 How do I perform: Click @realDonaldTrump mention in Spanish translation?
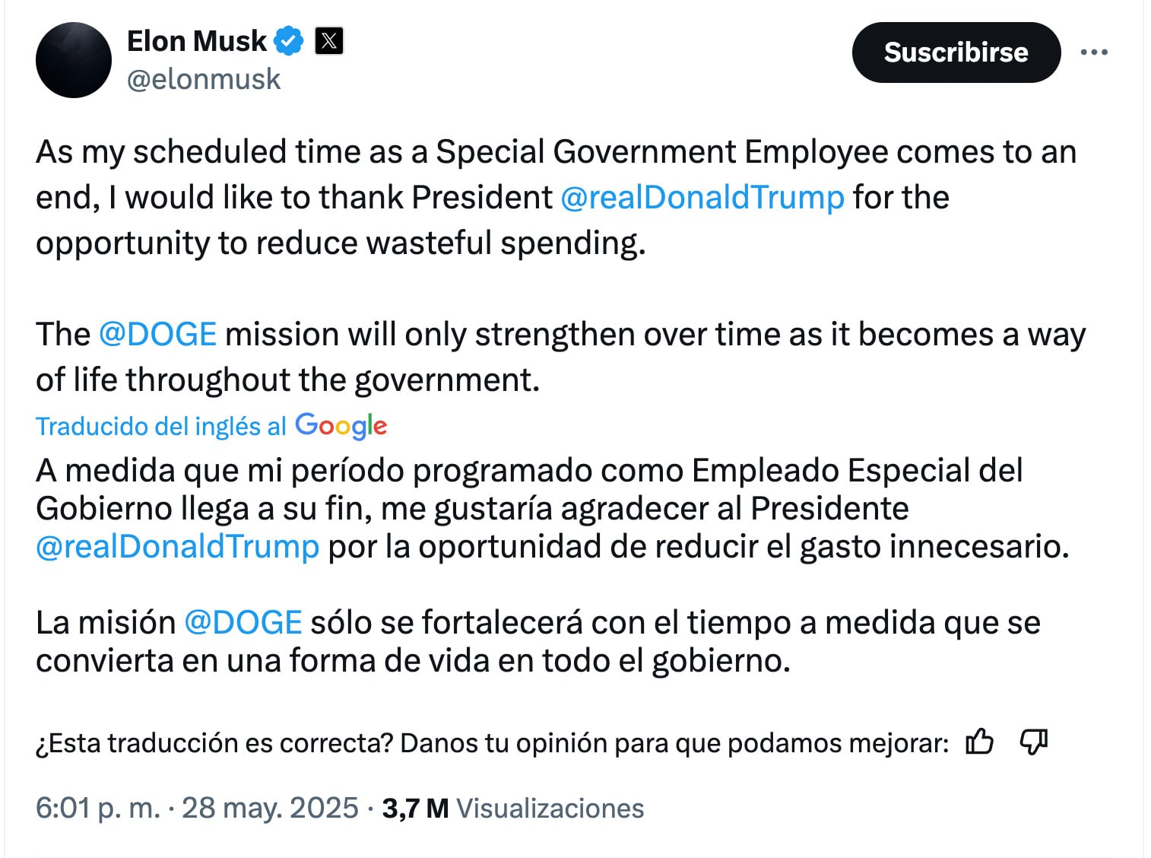tap(177, 547)
